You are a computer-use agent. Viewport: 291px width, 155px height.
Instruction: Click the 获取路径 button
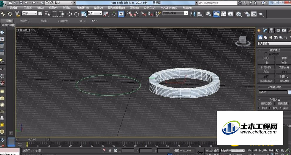click(266, 104)
